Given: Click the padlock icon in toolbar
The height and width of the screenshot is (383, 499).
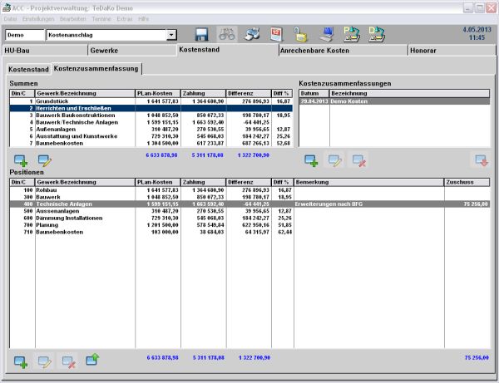Looking at the screenshot, I should point(301,35).
